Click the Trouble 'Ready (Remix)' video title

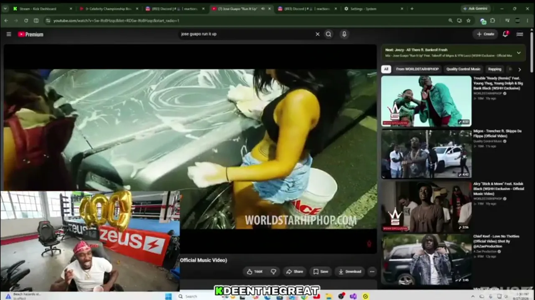point(498,83)
